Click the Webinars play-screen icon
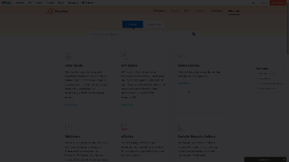 pos(68,127)
